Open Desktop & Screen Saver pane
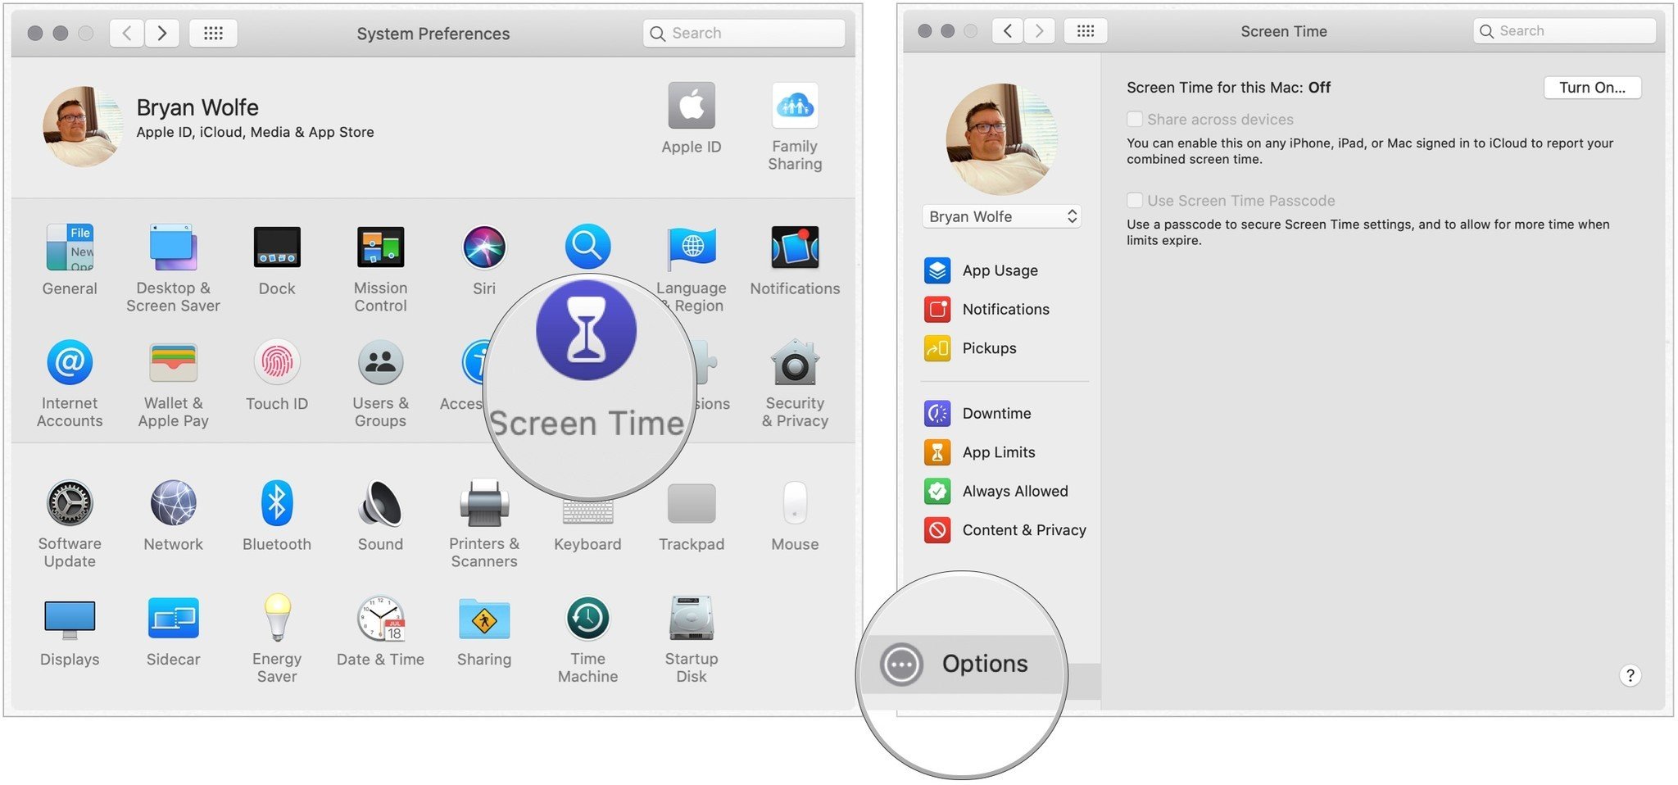The height and width of the screenshot is (785, 1678). click(173, 268)
